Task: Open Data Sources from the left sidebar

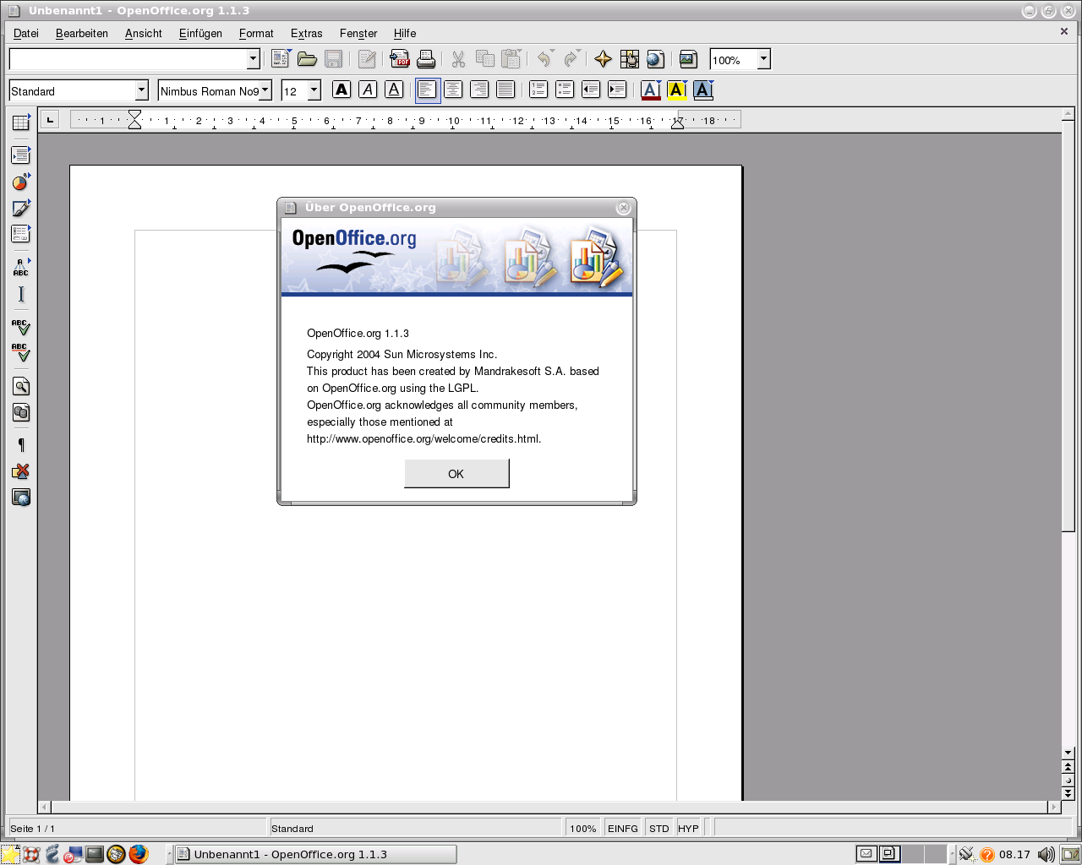Action: coord(21,413)
